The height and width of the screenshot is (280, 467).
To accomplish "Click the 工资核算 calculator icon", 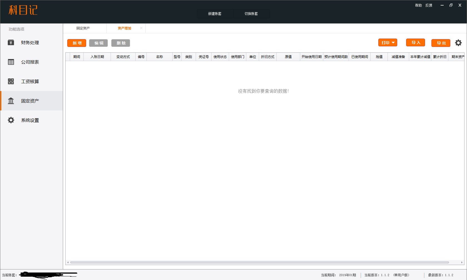I will (x=11, y=81).
